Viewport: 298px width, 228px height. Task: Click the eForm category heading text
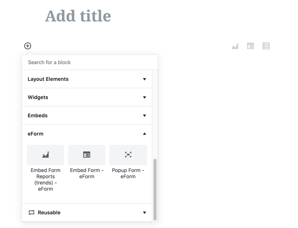coord(36,134)
